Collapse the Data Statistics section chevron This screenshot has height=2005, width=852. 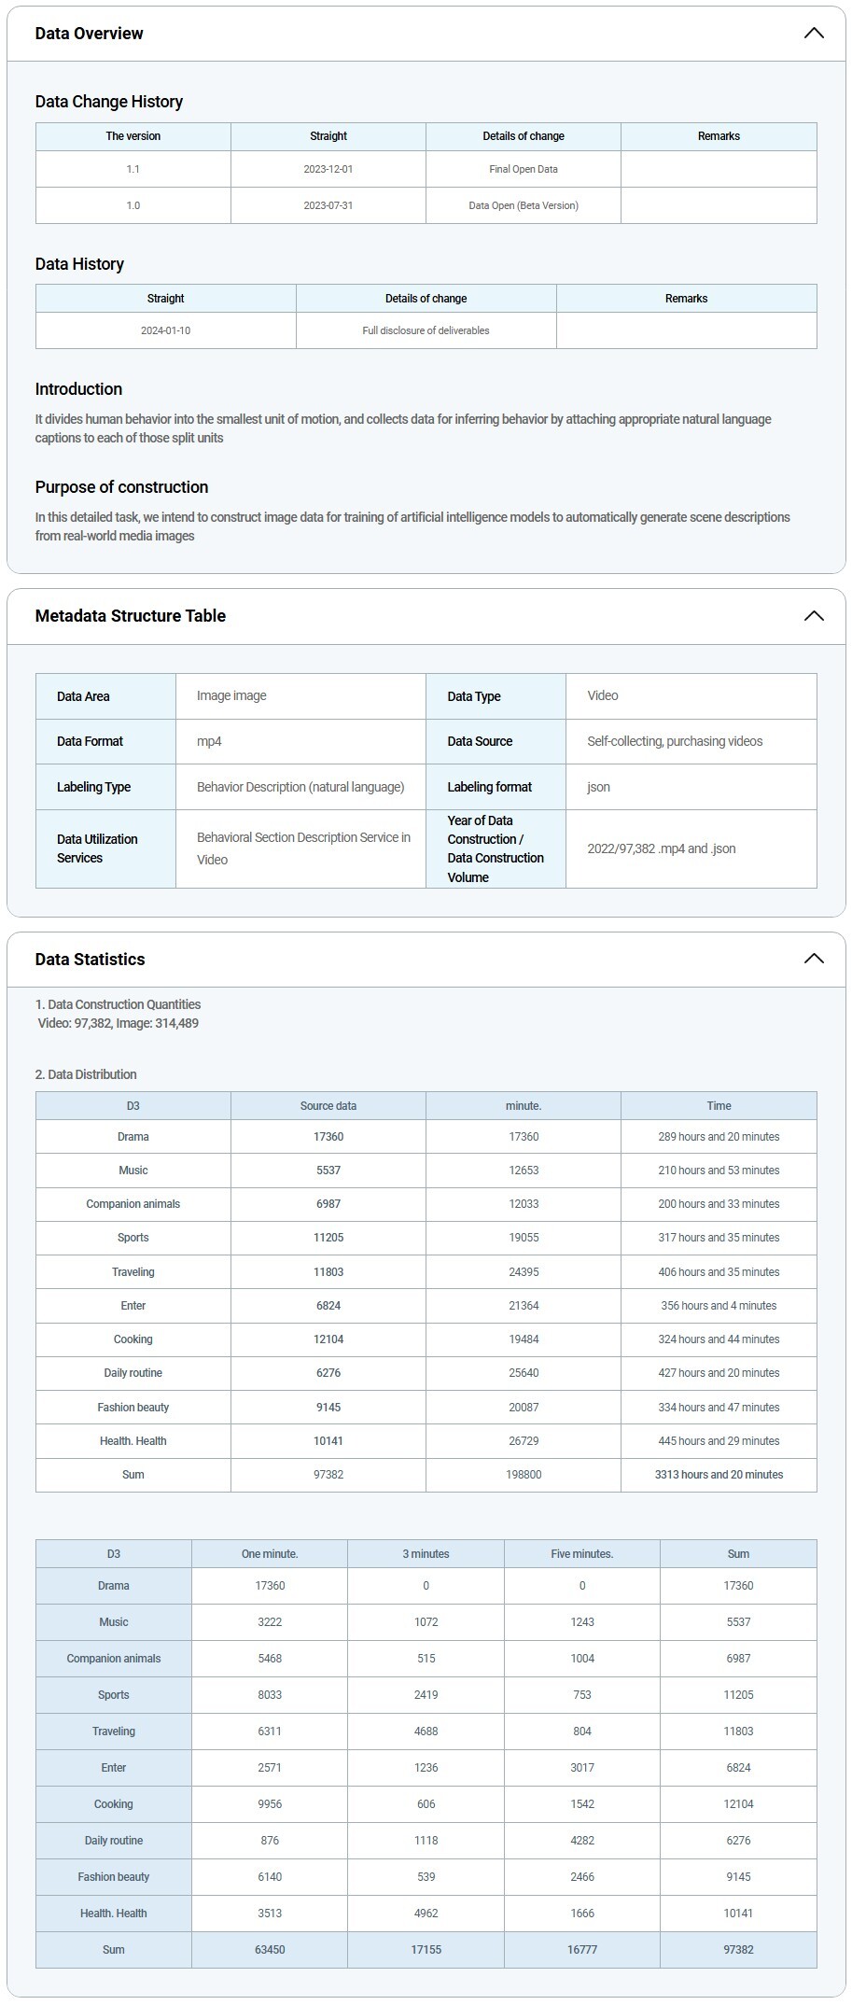(813, 959)
